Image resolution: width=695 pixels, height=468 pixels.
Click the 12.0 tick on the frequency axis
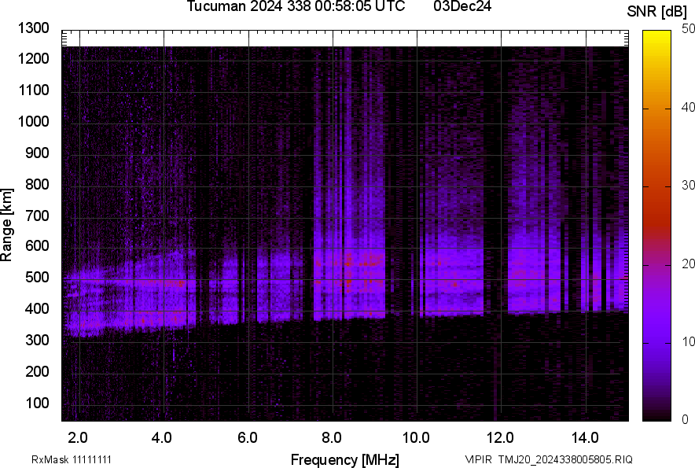[x=500, y=437]
